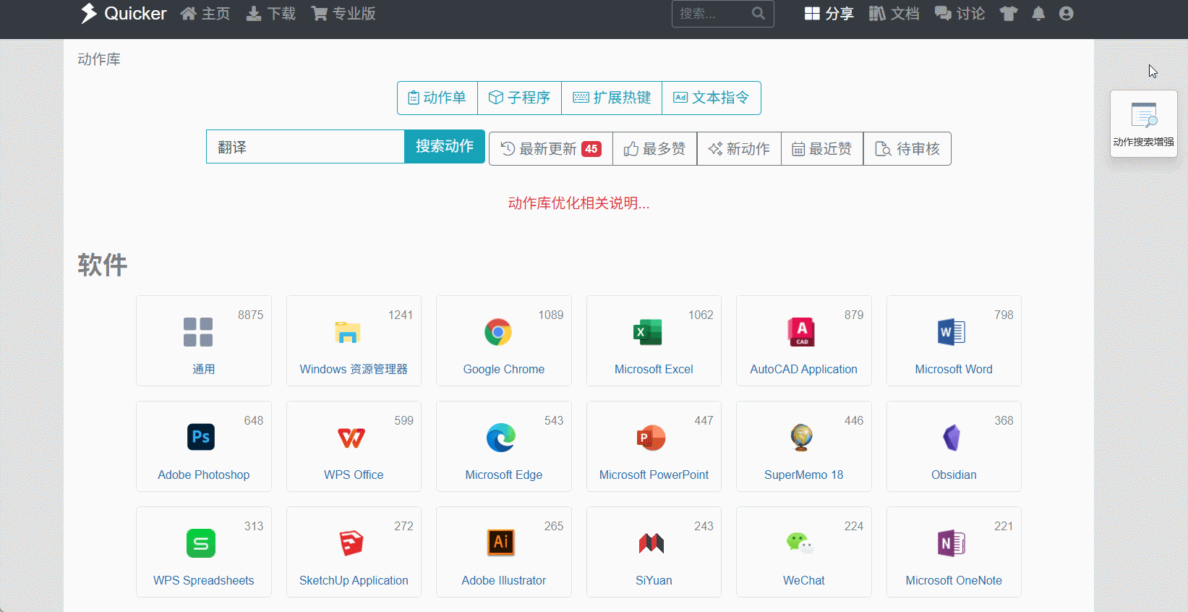The image size is (1188, 612).
Task: Open Microsoft Edge icon
Action: [501, 438]
